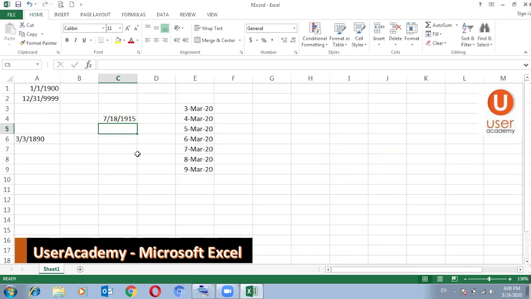The width and height of the screenshot is (531, 299).
Task: Open the Font dialog launcher
Action: tap(139, 52)
